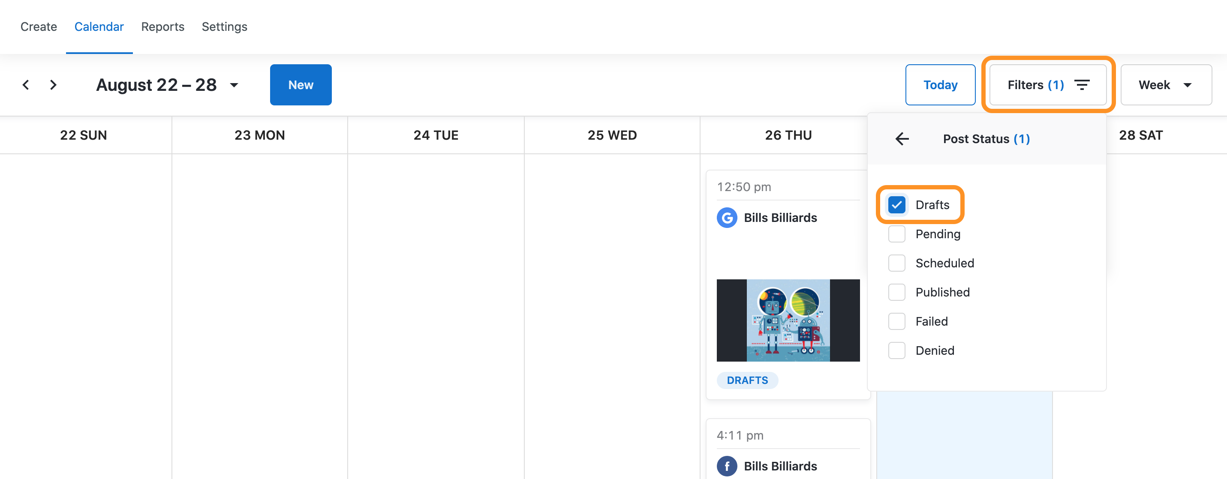Expand the Week view dropdown
Screen dimensions: 1227x479
[x=1166, y=85]
